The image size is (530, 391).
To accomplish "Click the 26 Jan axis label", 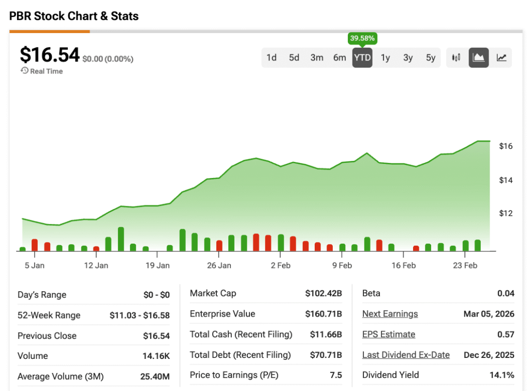I will (x=219, y=265).
